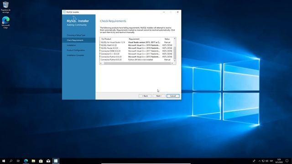Select the Connector/ODBC 8.0.20 row
This screenshot has height=164, width=292.
pyautogui.click(x=136, y=51)
